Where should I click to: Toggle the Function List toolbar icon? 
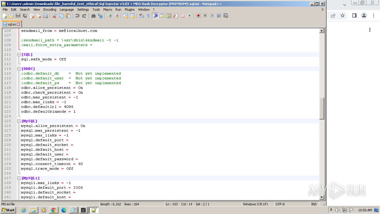176,16
